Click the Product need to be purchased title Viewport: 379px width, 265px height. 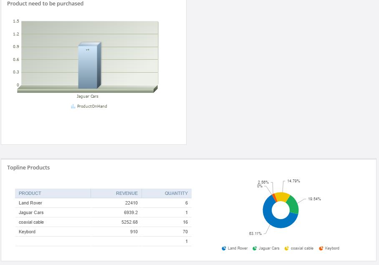[45, 4]
